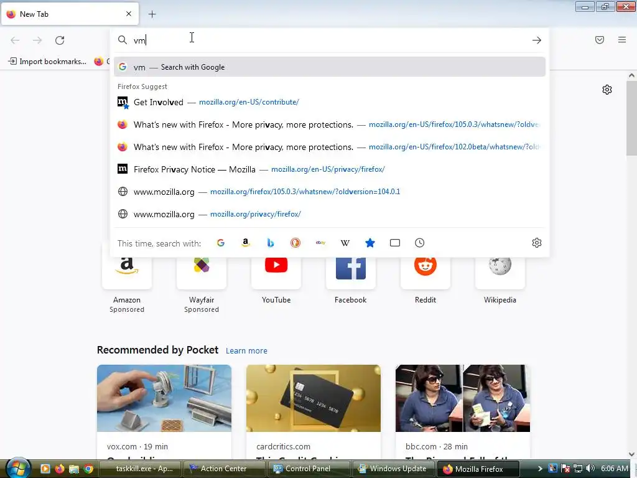Show hidden taskbar items chevron
This screenshot has height=478, width=637.
[540, 469]
